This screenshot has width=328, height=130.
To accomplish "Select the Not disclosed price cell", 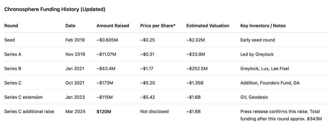I will 154,112.
